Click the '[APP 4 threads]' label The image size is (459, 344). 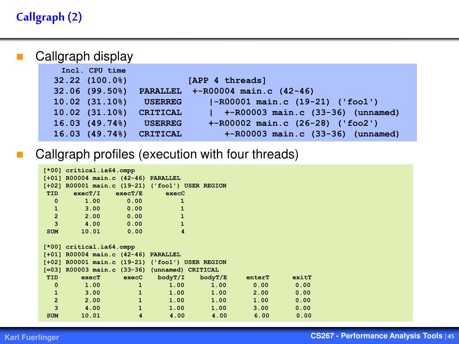[x=227, y=81]
